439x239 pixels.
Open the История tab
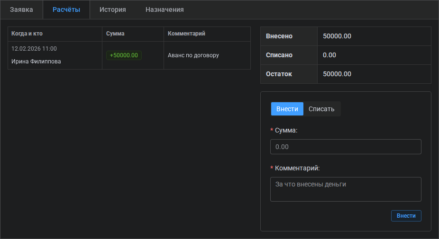coord(112,9)
